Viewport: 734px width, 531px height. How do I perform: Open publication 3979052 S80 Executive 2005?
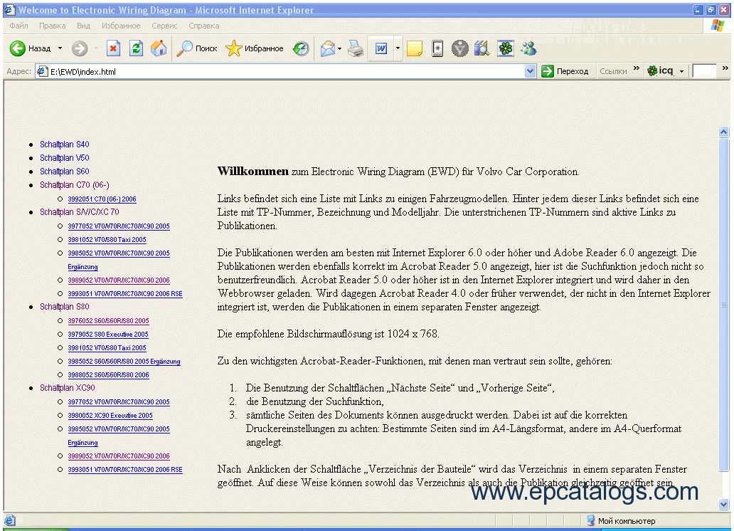pos(108,335)
